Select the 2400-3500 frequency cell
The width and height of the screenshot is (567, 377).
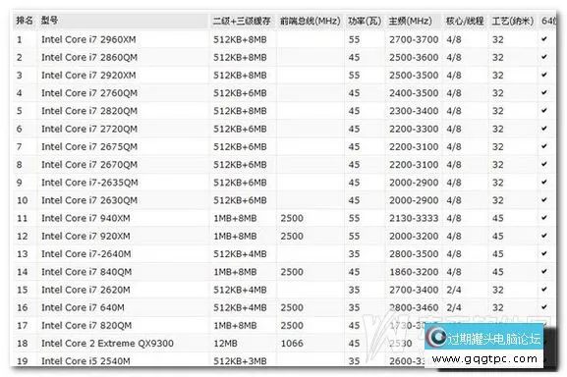414,93
